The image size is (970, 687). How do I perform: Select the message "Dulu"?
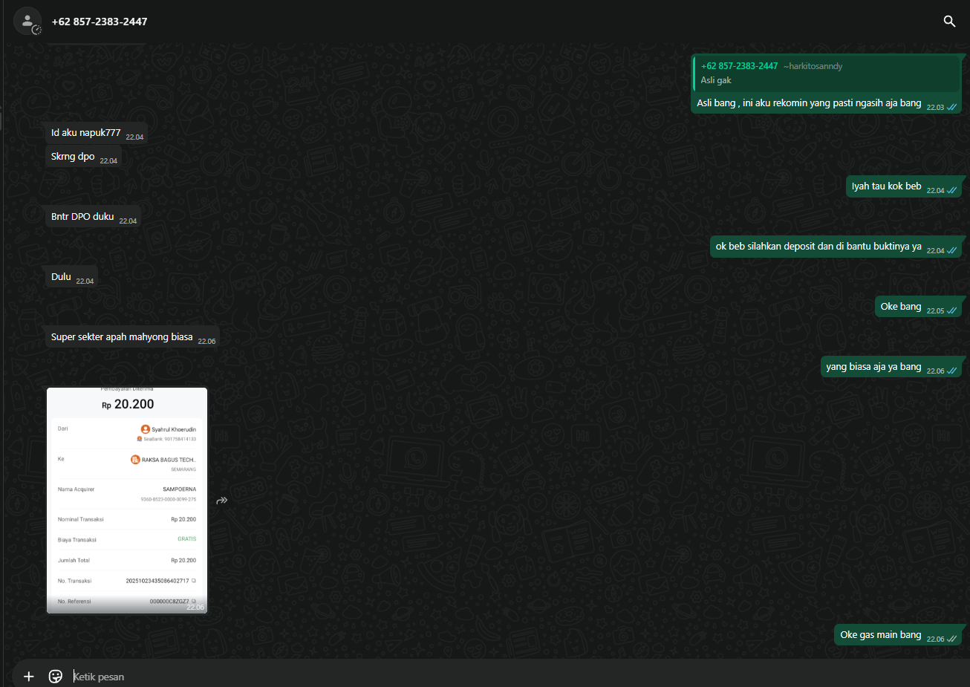[x=71, y=277]
